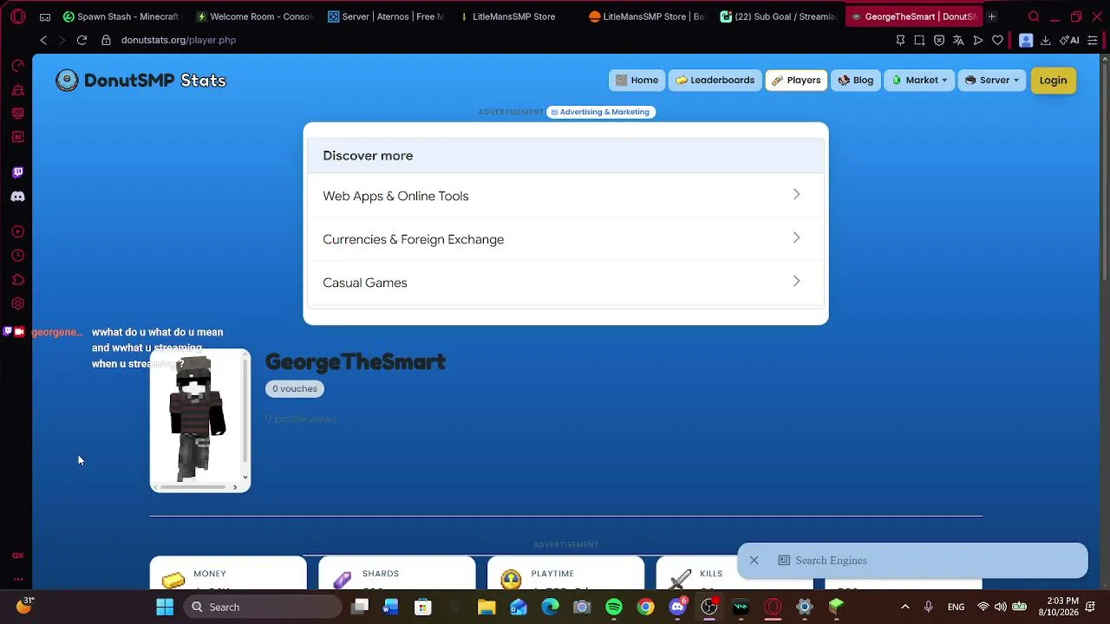Image resolution: width=1110 pixels, height=624 pixels.
Task: Open the volume speaker tray icon
Action: coord(1001,607)
